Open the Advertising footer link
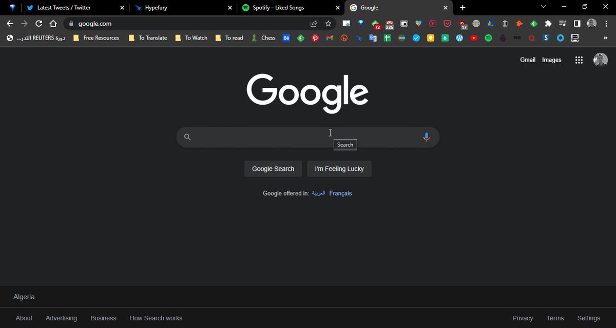The image size is (616, 328). coord(61,318)
